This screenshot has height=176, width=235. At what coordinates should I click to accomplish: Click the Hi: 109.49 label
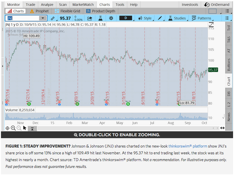[x=32, y=36]
